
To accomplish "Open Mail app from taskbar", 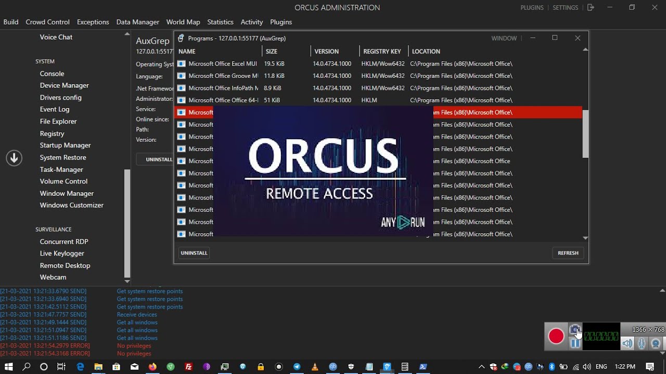I will point(134,367).
